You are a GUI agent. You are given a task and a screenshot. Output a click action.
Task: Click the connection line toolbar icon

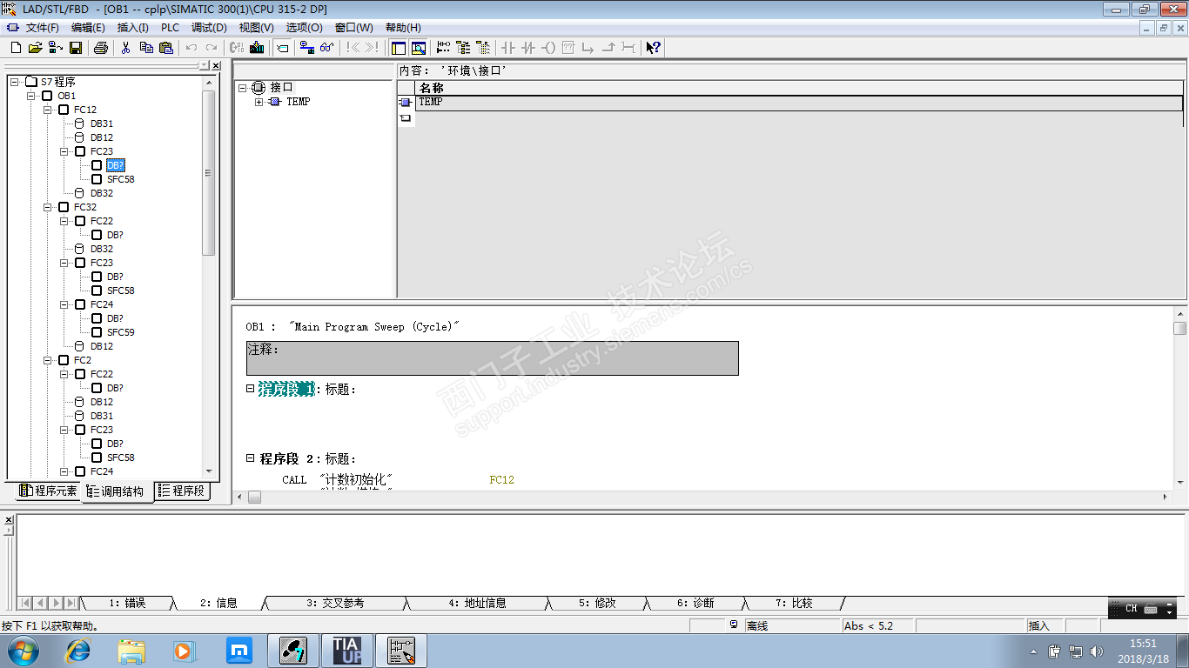(628, 48)
